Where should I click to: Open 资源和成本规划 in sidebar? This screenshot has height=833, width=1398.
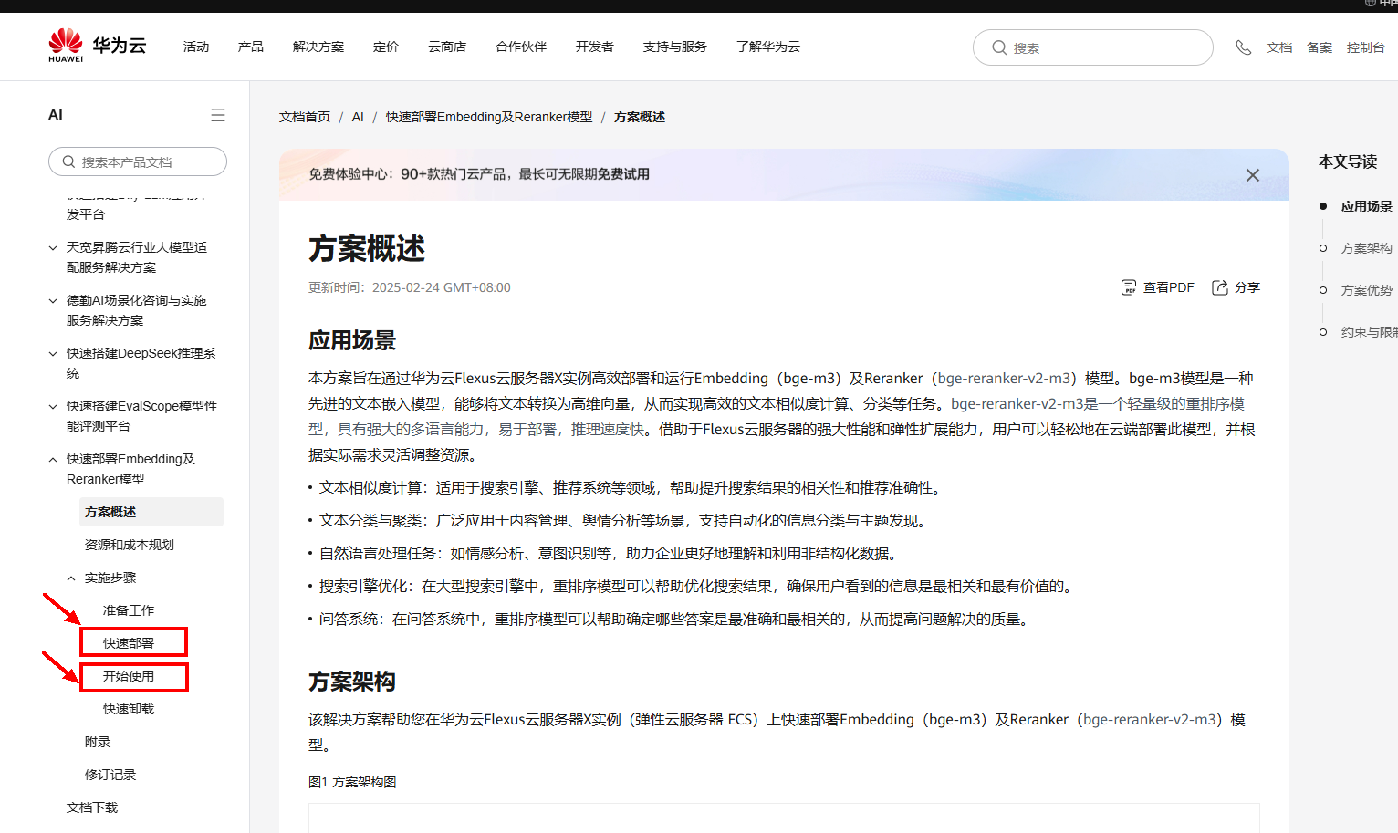[130, 545]
